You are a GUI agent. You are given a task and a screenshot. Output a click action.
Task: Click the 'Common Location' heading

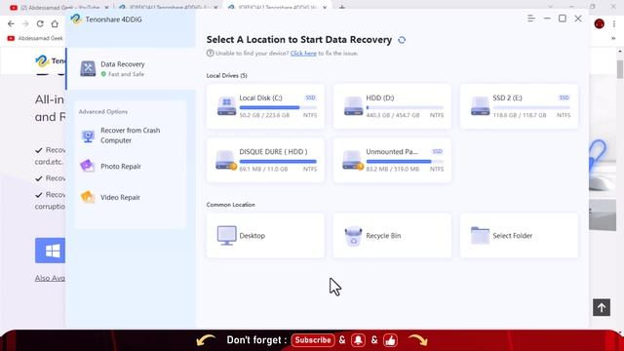(230, 205)
